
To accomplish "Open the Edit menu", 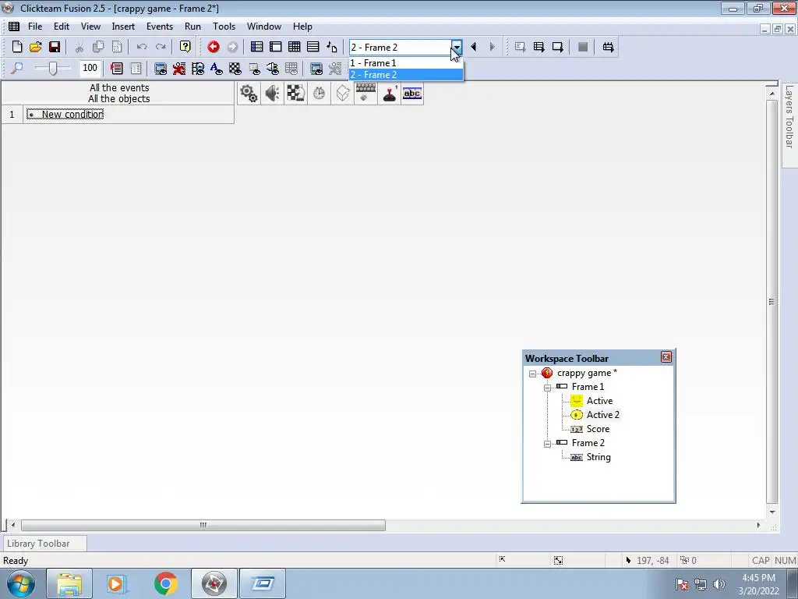I will [x=62, y=27].
